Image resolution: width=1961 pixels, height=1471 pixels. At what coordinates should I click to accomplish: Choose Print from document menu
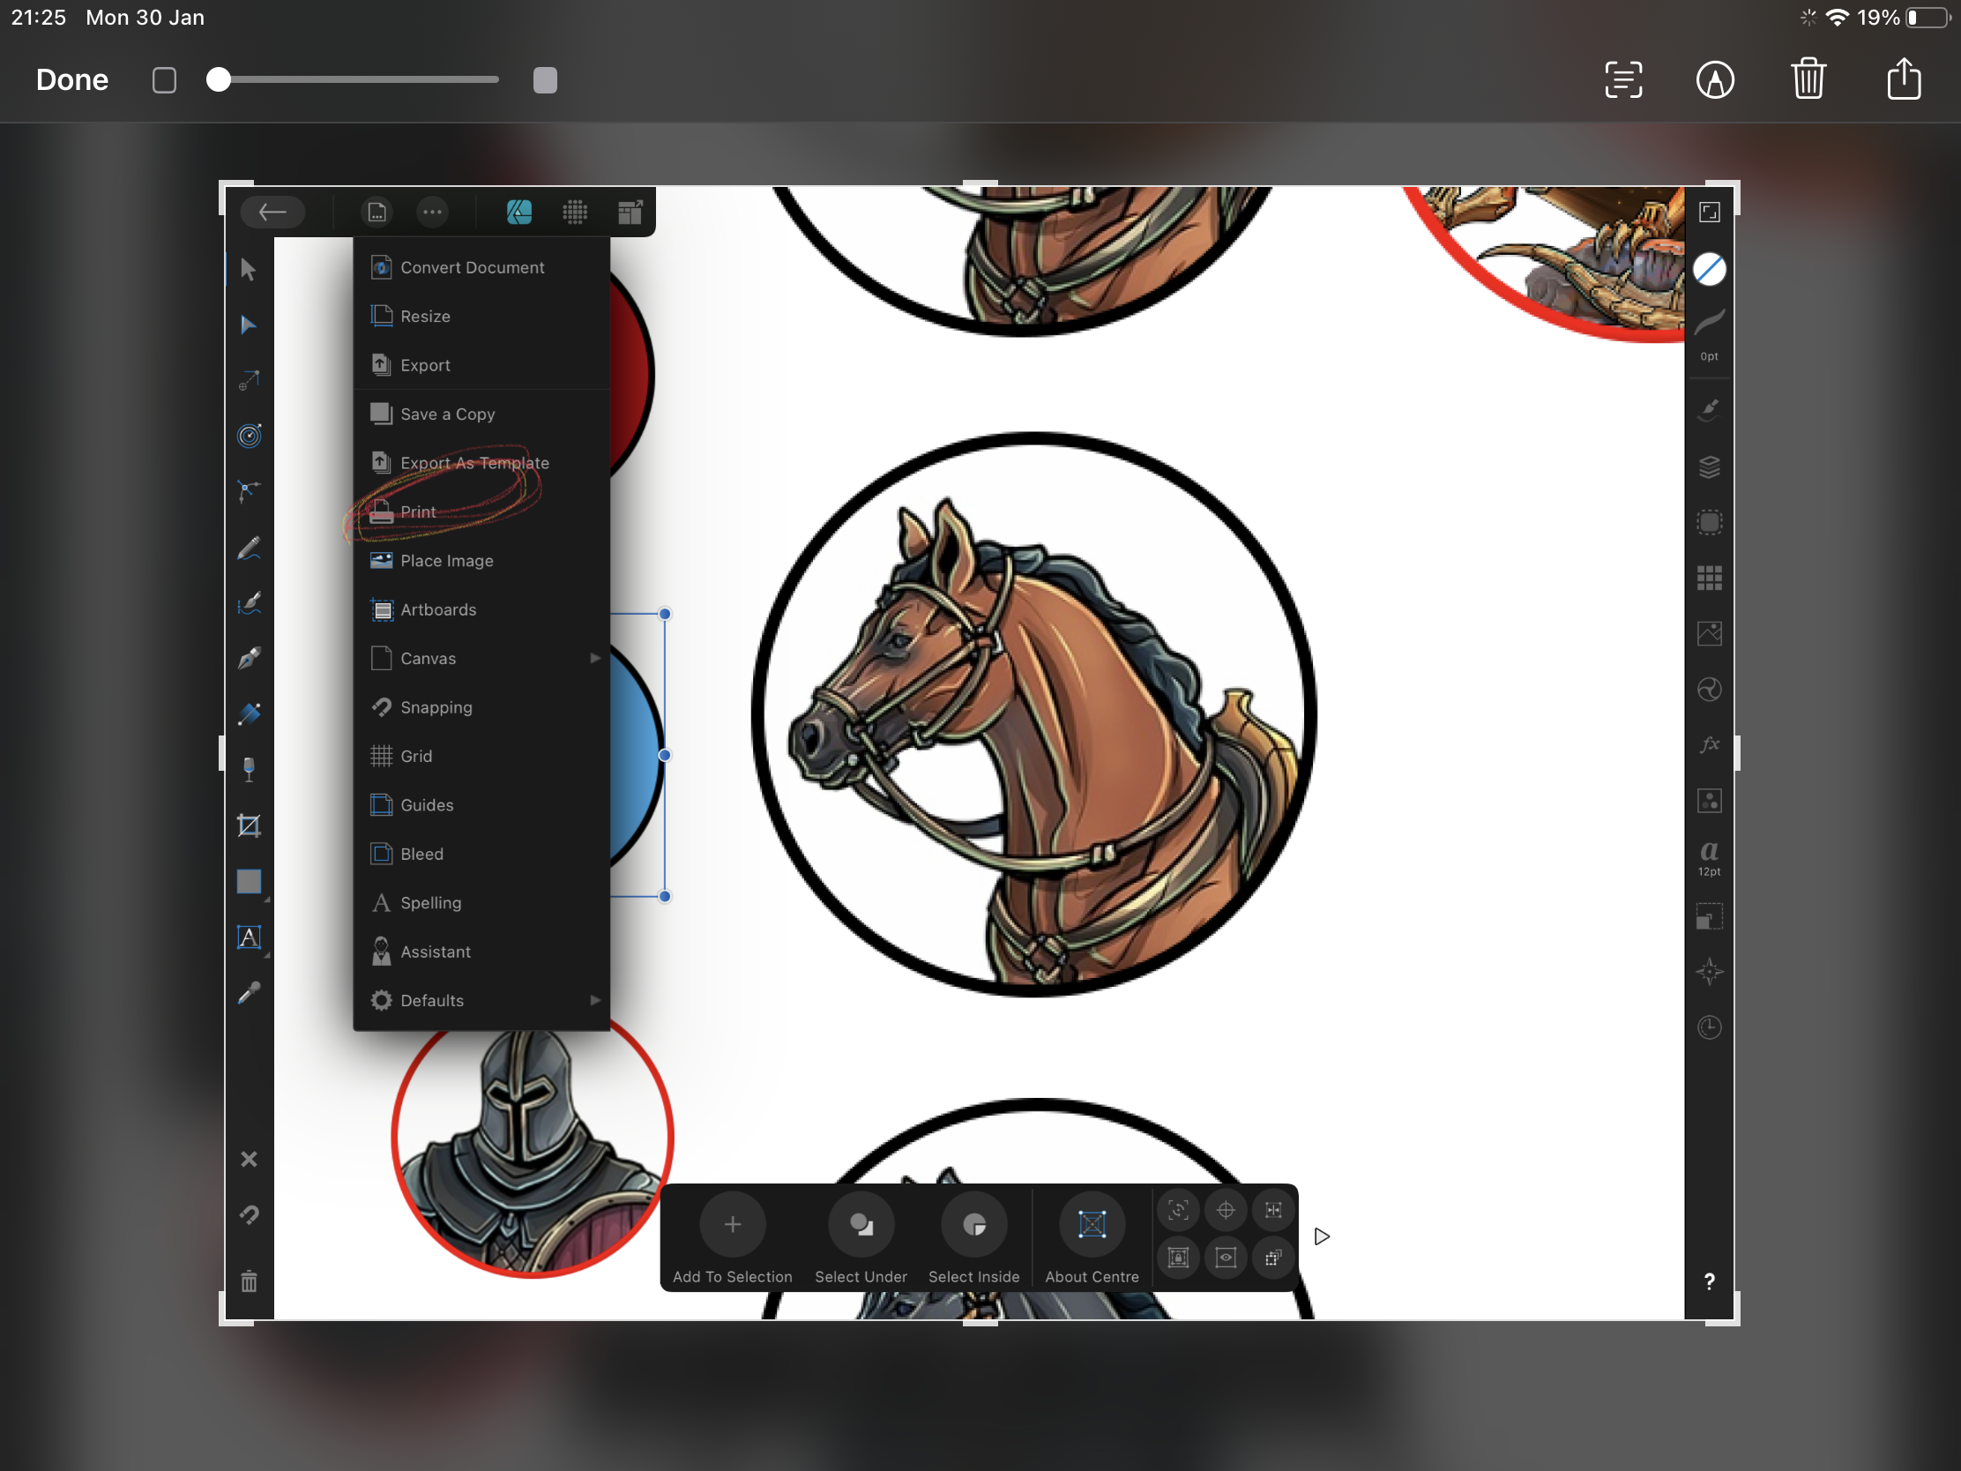[x=481, y=511]
